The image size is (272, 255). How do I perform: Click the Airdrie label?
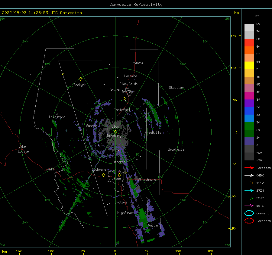tap(119, 162)
